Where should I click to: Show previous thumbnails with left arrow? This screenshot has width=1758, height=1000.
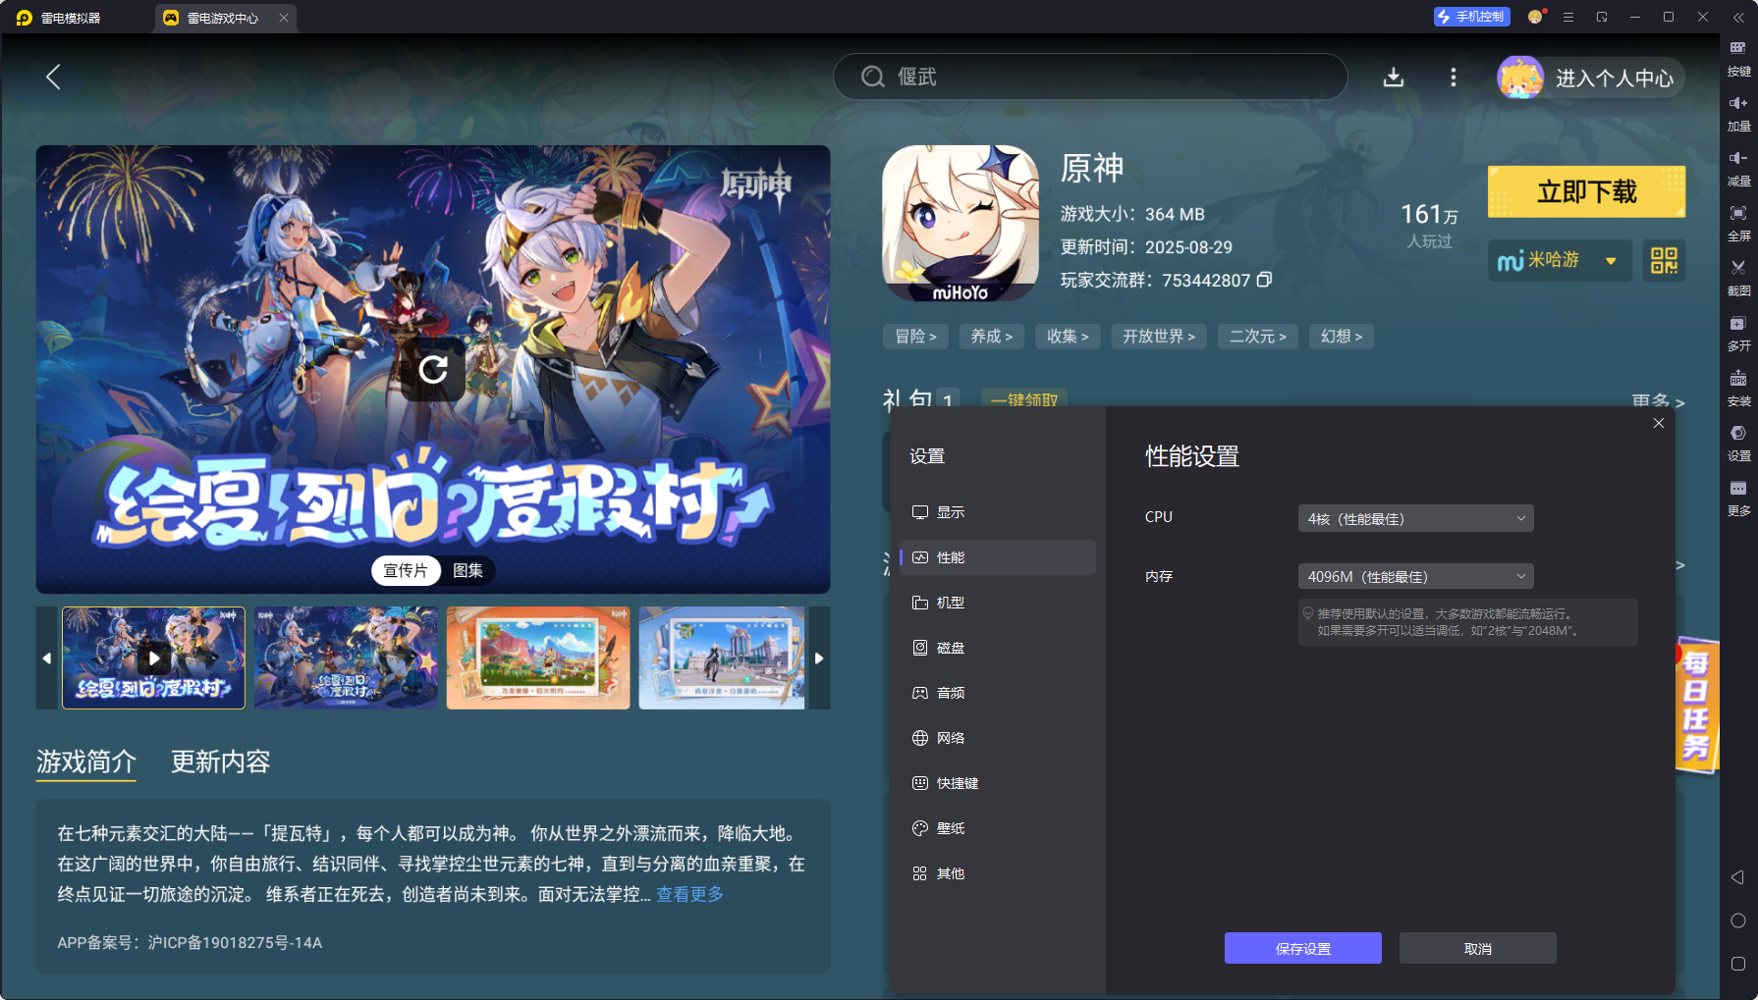46,658
